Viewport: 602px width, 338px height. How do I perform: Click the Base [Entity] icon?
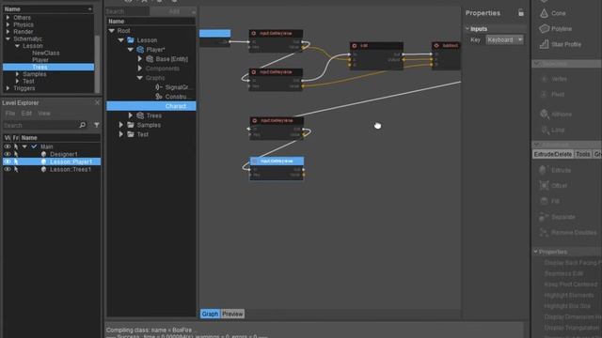(150, 59)
